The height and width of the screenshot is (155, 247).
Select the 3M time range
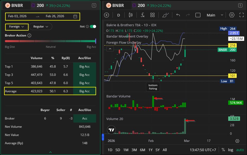click(x=134, y=150)
